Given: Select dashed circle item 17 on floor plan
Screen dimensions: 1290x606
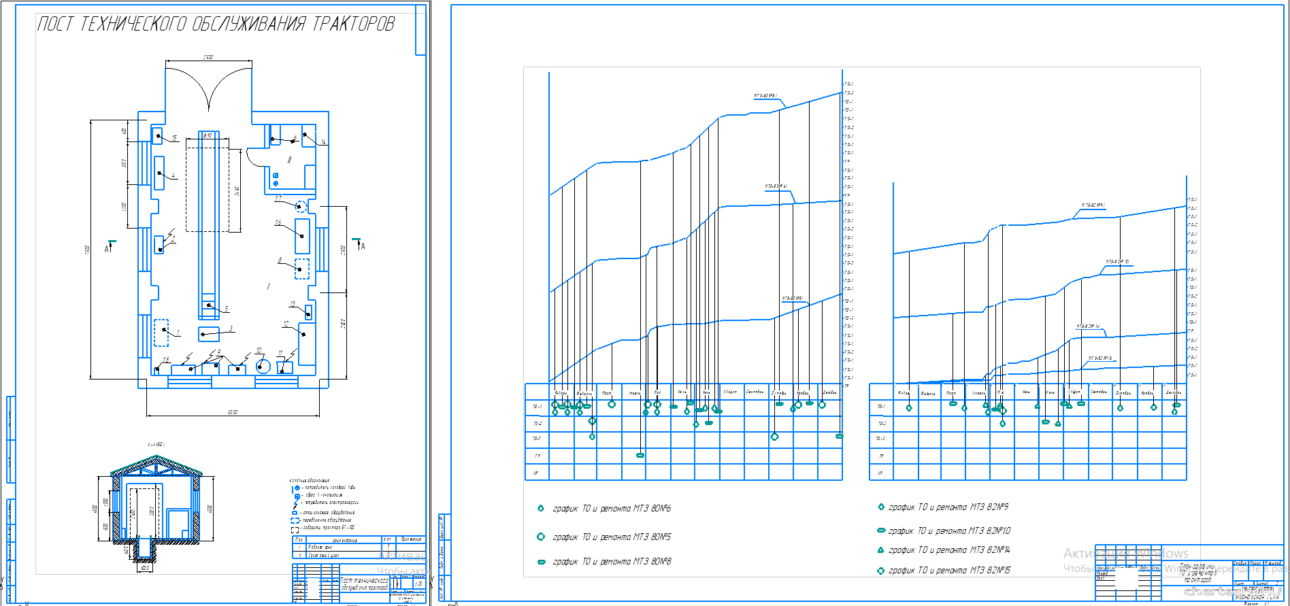Looking at the screenshot, I should point(302,205).
